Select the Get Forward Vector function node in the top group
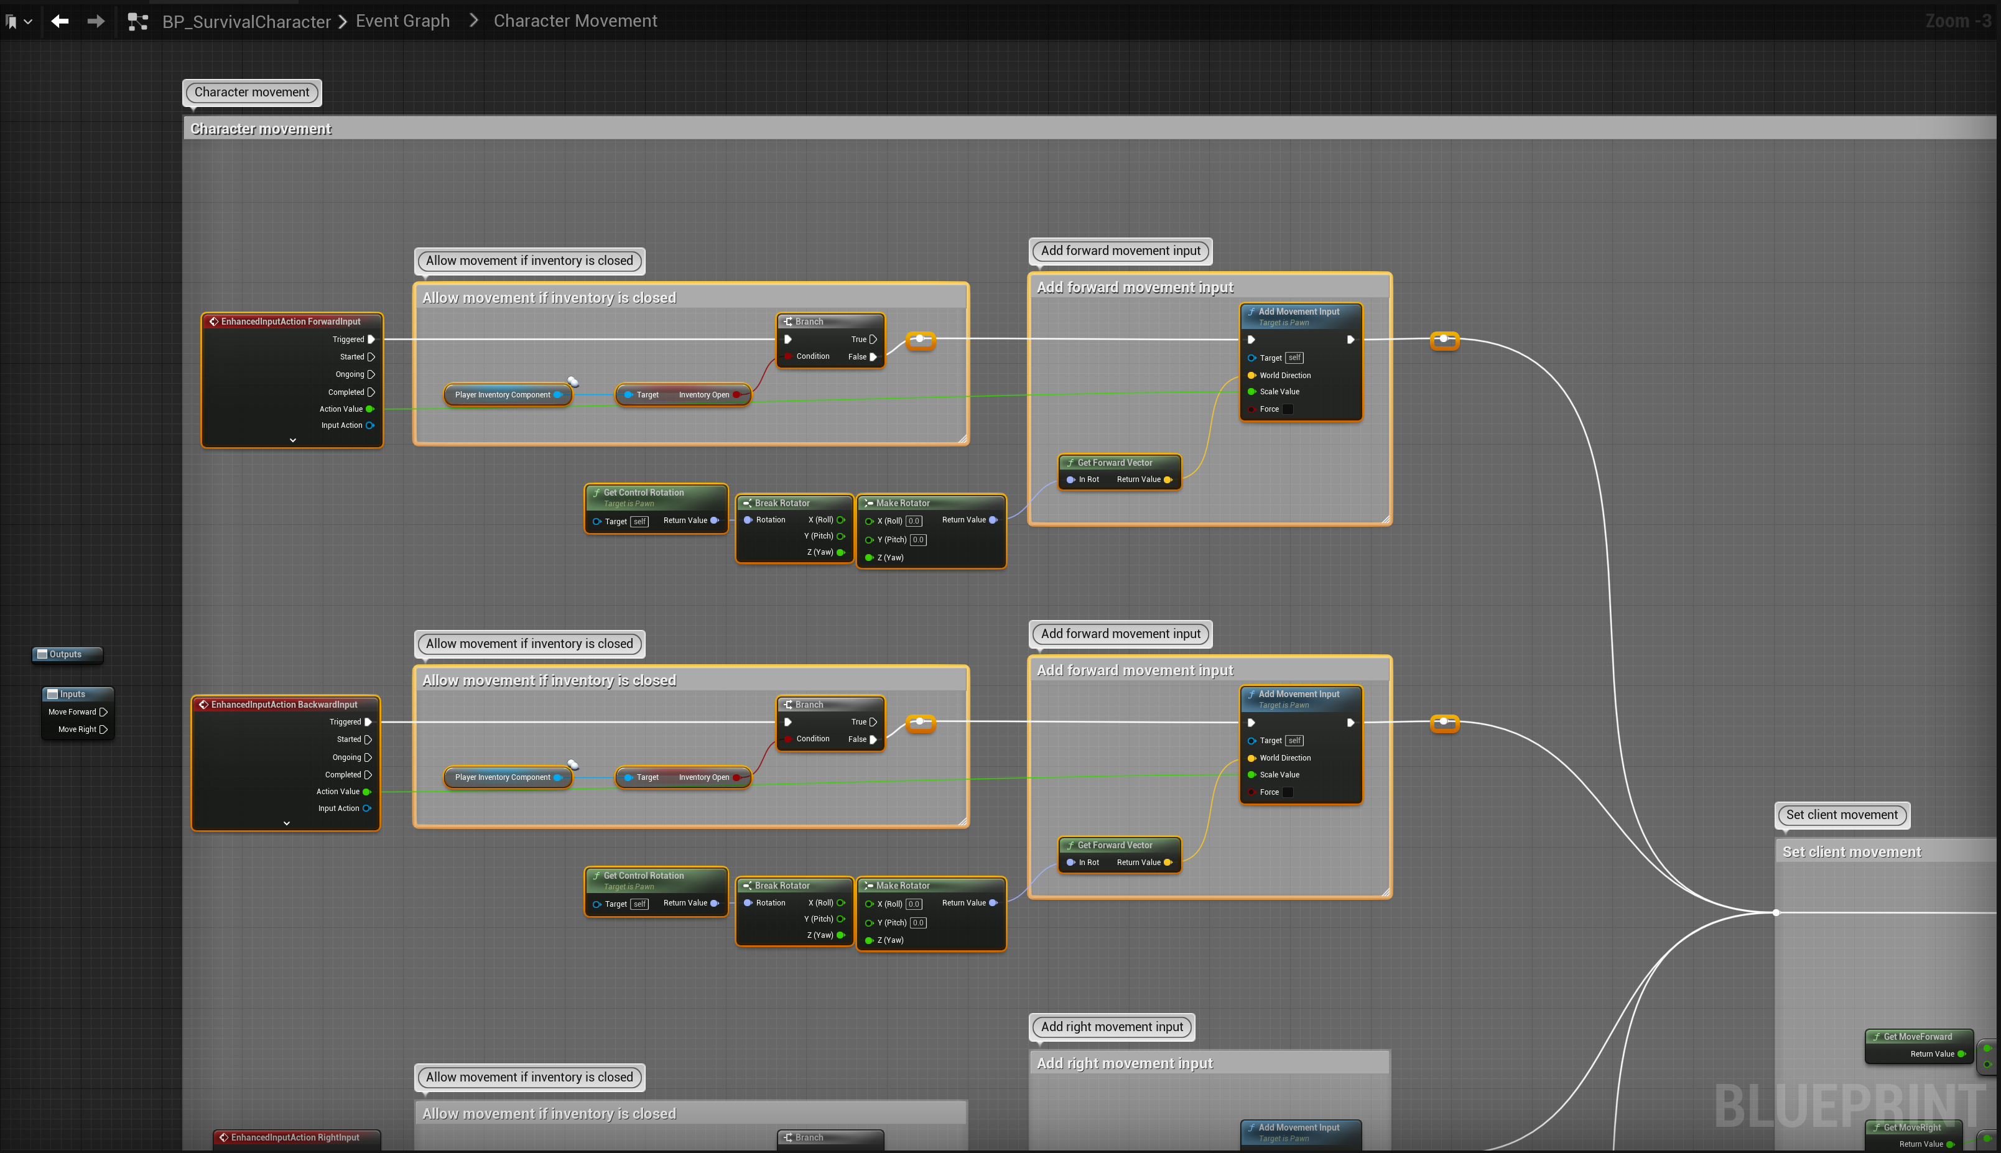Image resolution: width=2001 pixels, height=1153 pixels. (1115, 463)
